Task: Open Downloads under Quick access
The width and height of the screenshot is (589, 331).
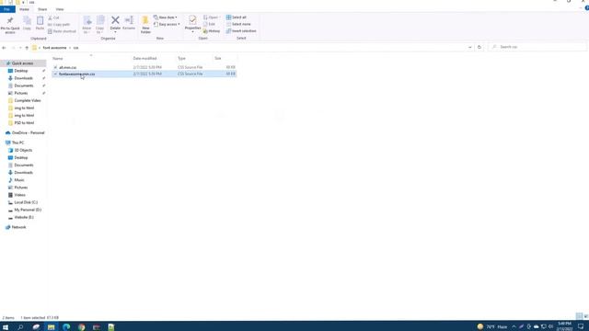Action: click(x=23, y=78)
